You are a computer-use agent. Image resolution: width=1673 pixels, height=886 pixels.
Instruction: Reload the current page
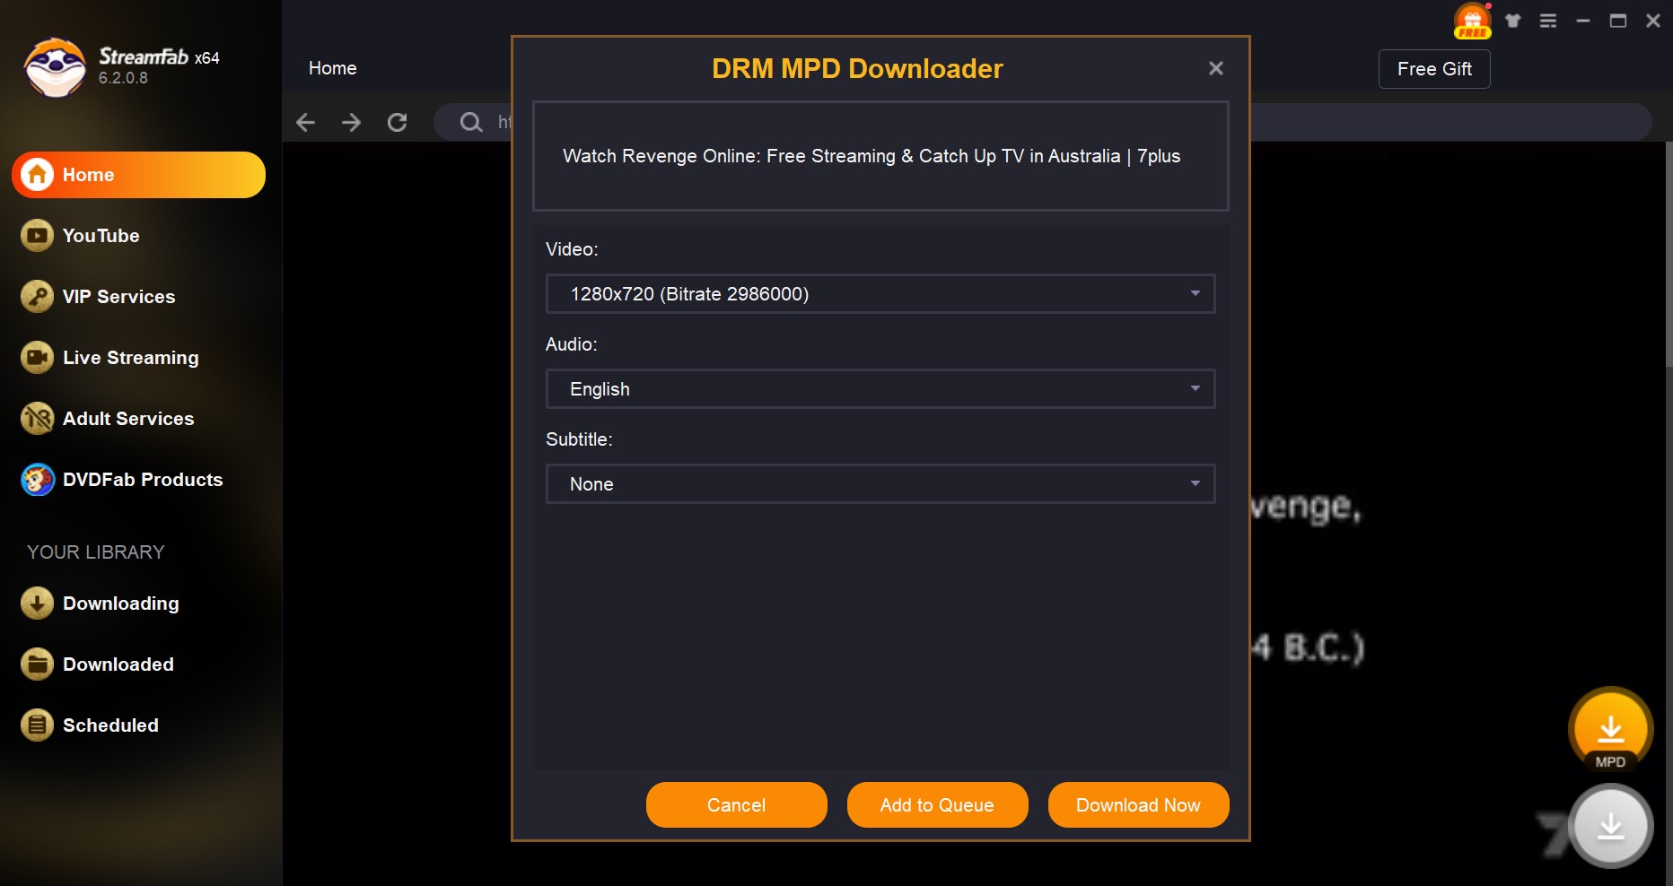(398, 122)
